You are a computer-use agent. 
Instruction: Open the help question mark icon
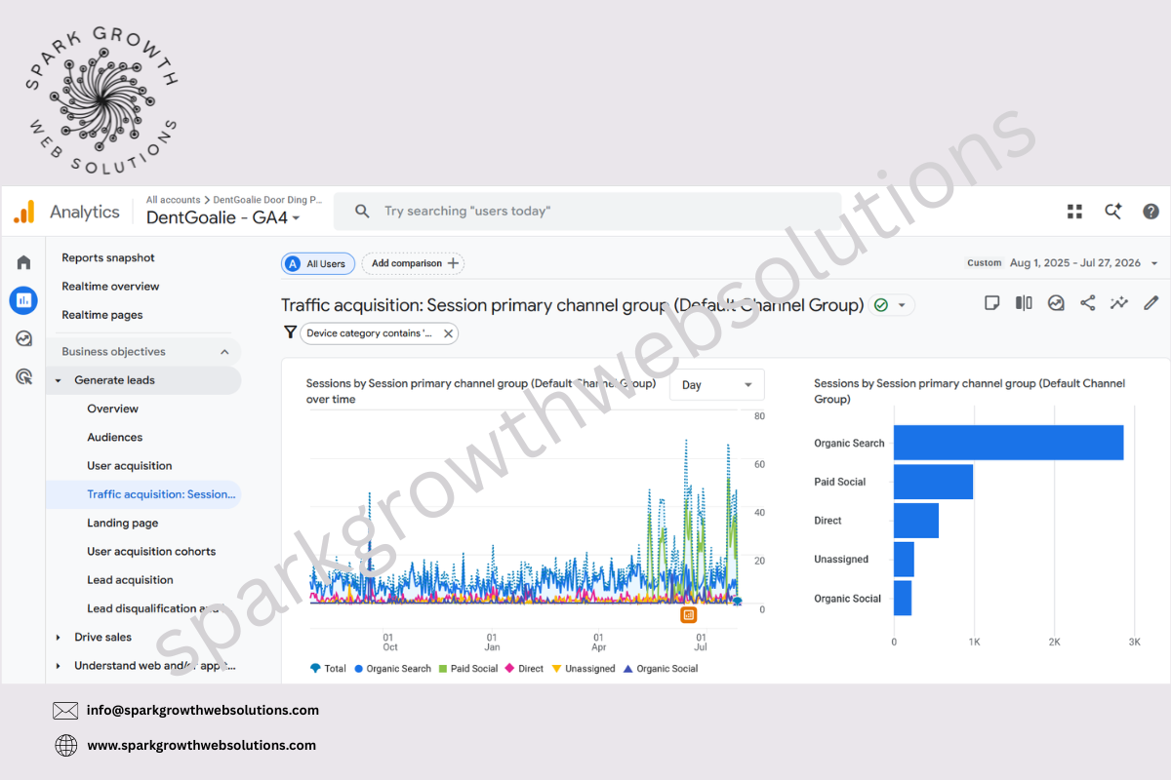point(1151,212)
